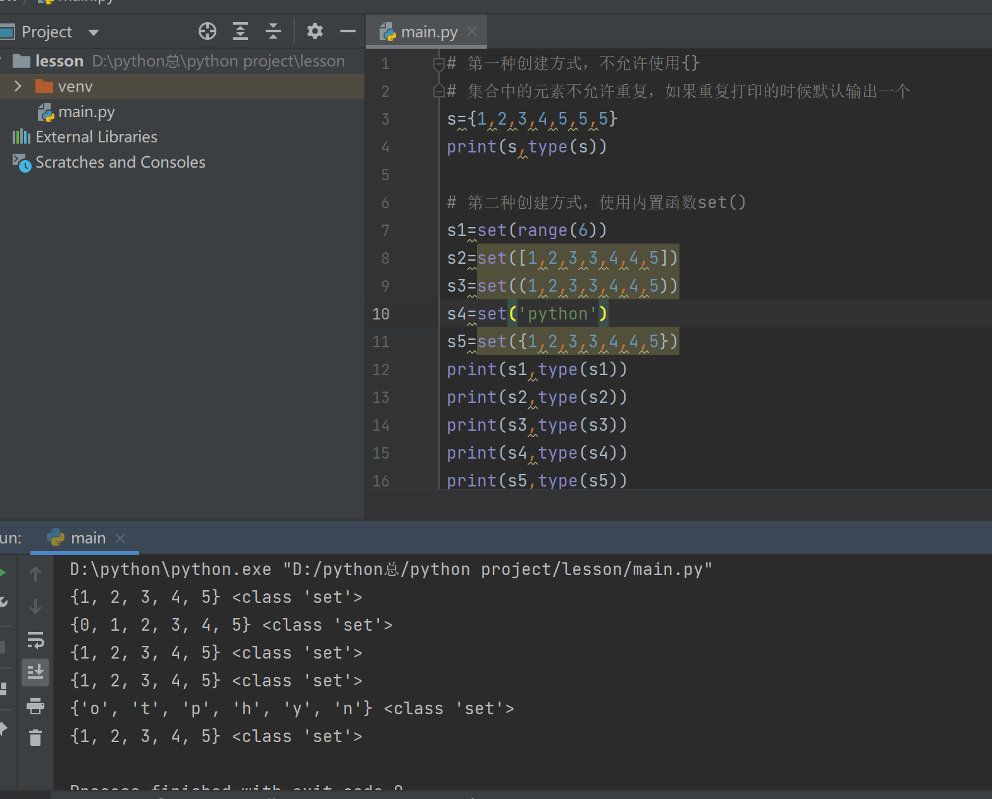Viewport: 992px width, 799px height.
Task: Click the output line with 'o', 't', 'p'
Action: (292, 709)
